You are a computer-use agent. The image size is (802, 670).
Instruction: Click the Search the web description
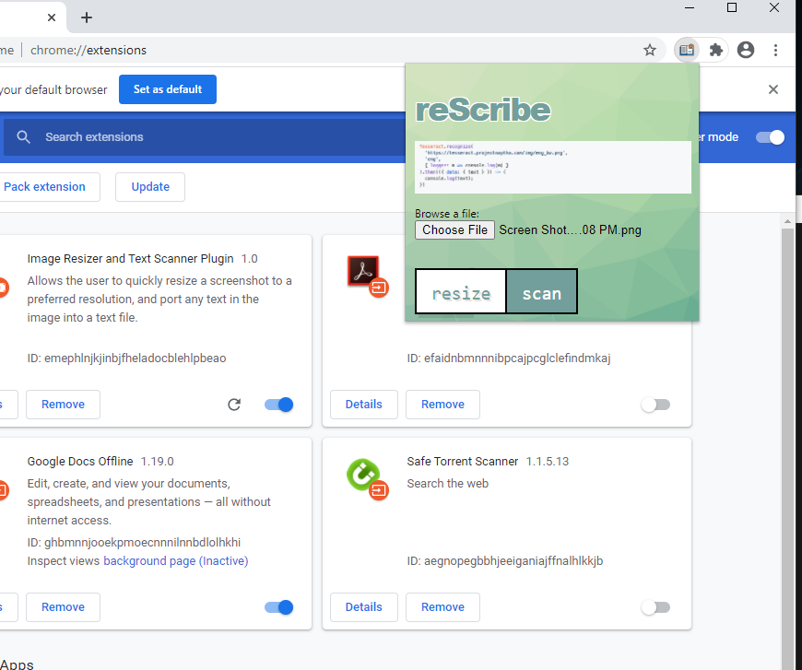[447, 483]
